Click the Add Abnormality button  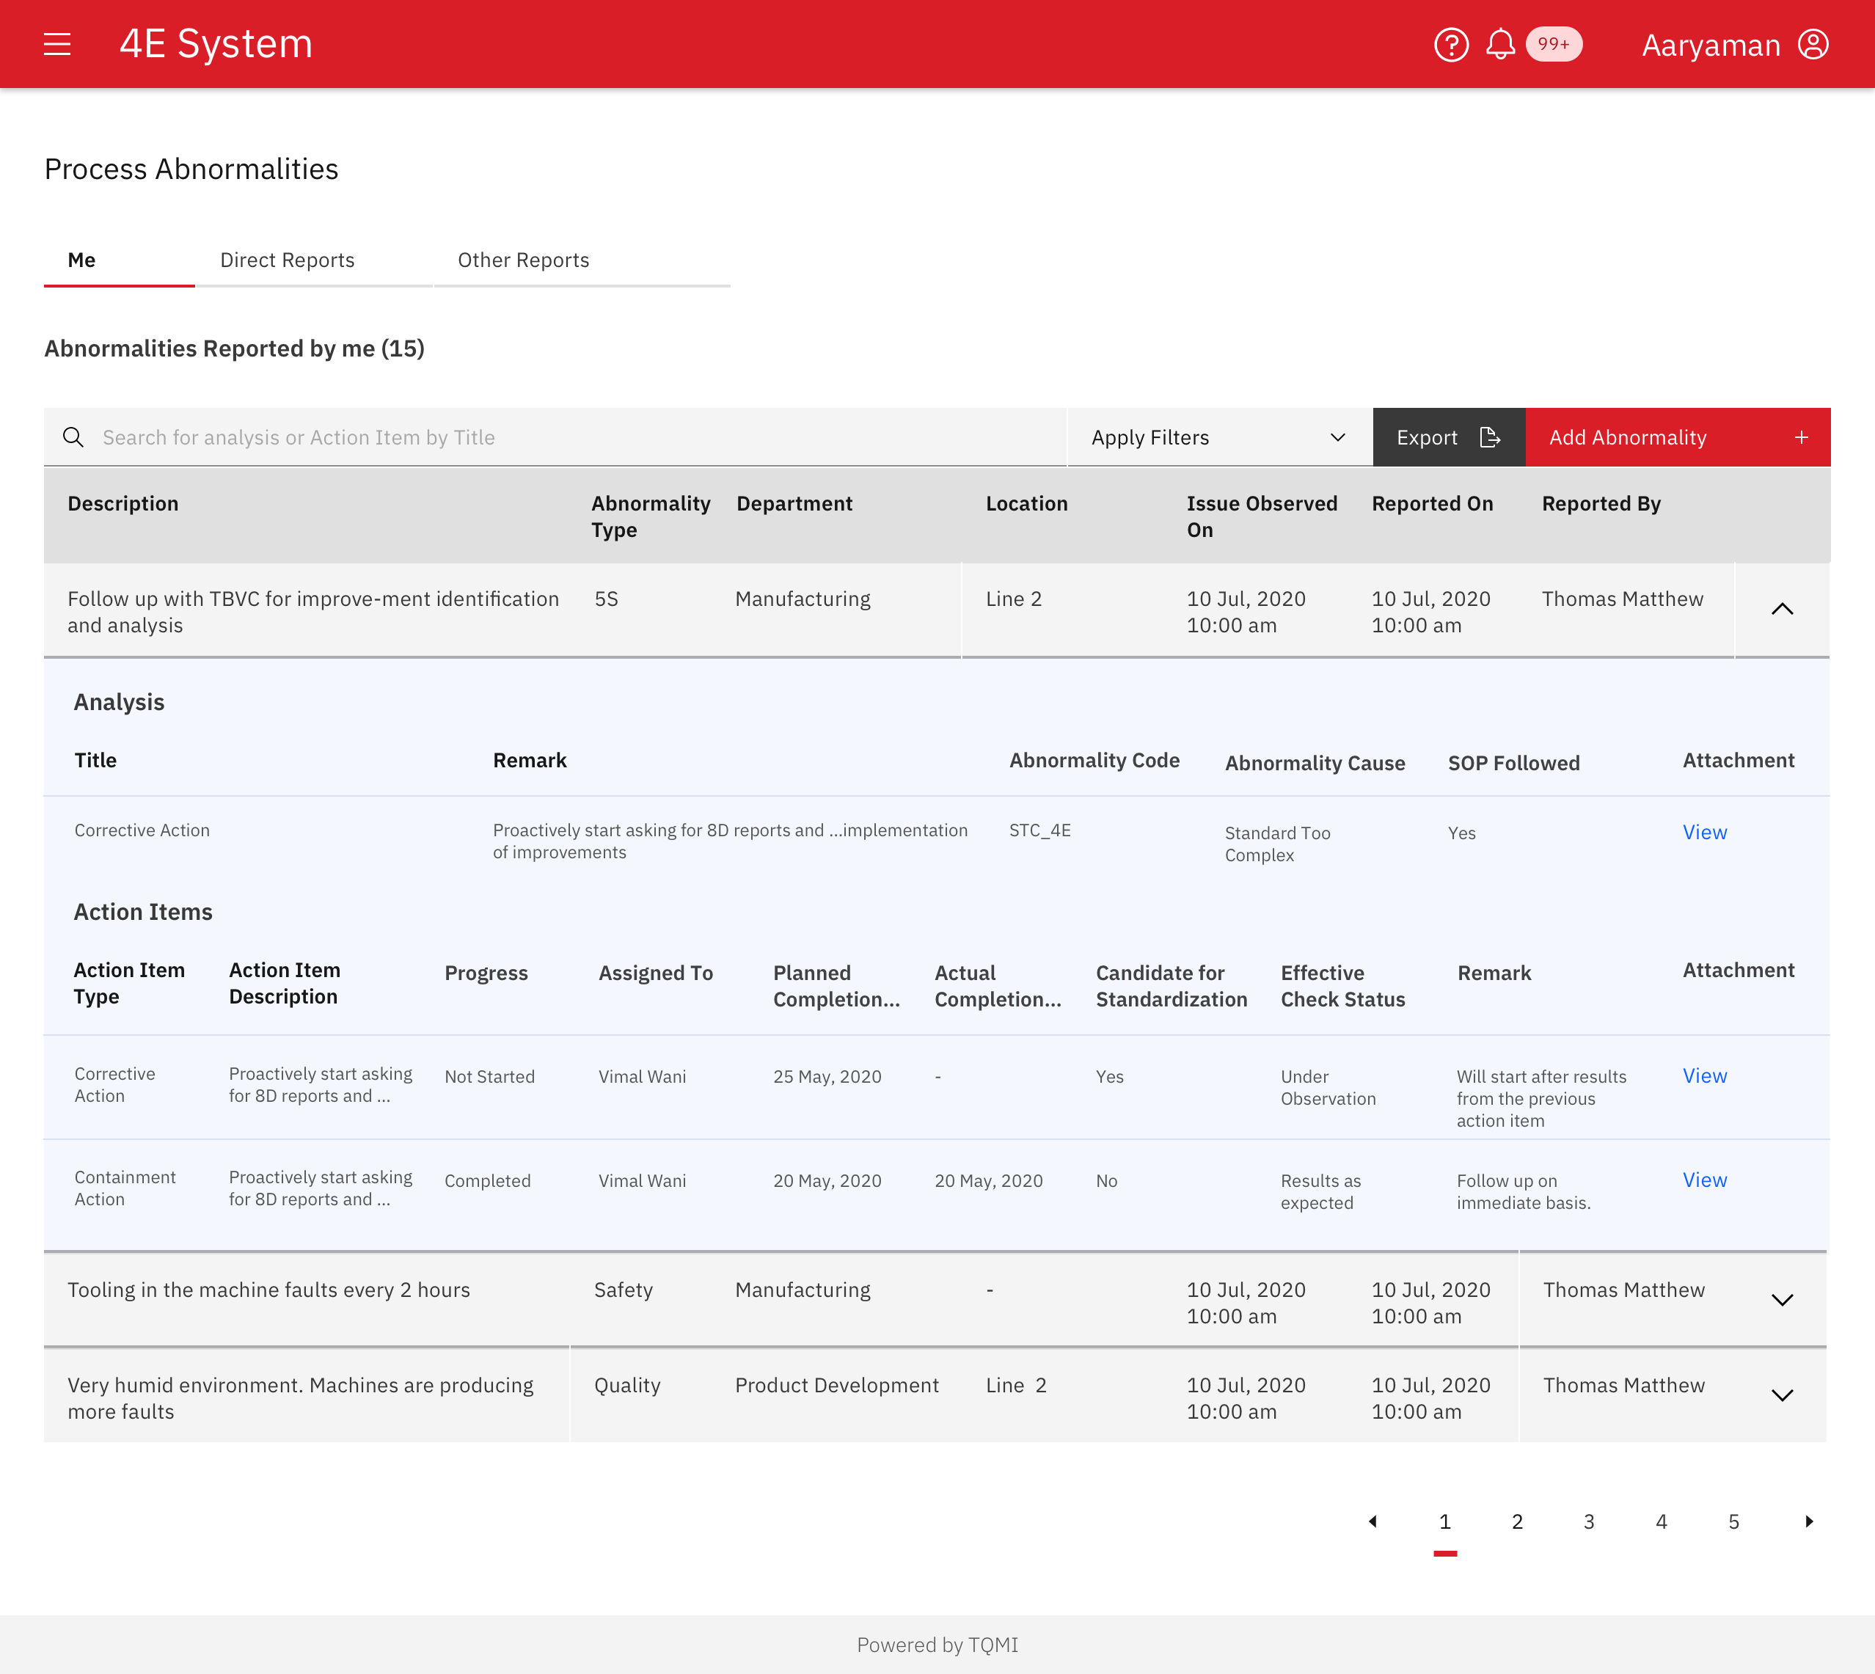click(x=1676, y=437)
